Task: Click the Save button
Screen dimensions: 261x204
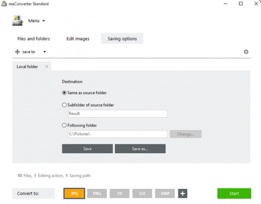Action: (x=87, y=149)
